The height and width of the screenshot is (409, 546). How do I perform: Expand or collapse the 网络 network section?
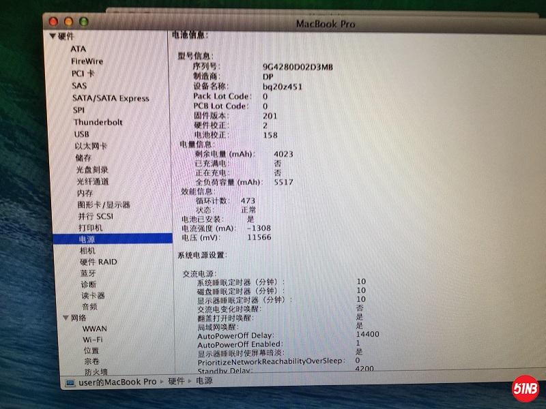click(x=65, y=318)
